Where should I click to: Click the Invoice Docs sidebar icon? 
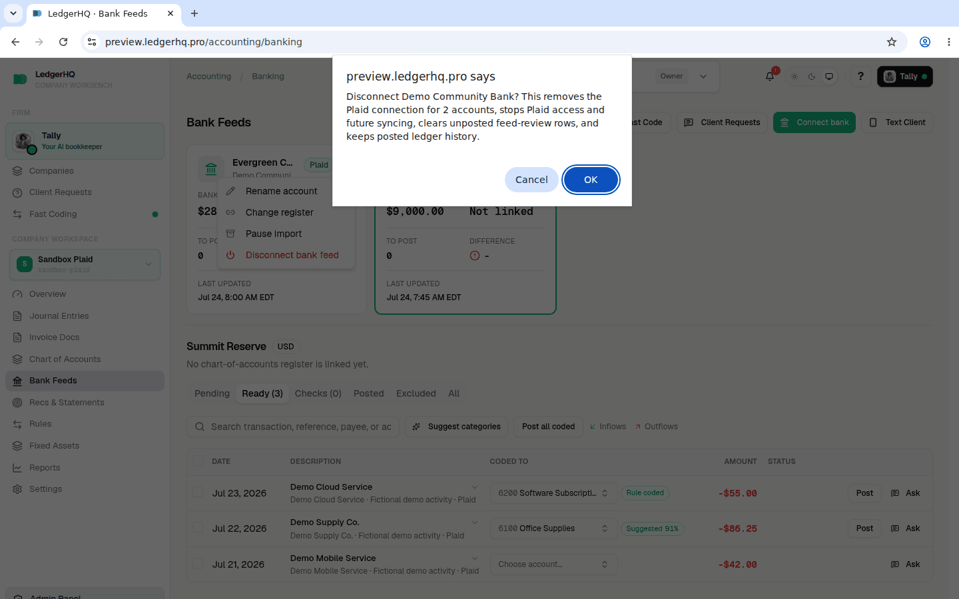17,337
